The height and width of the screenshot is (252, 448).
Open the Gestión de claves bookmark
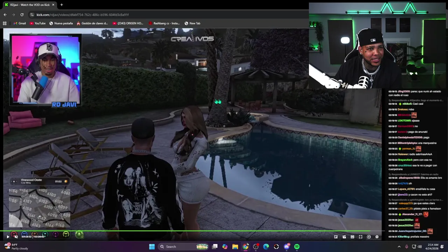coord(92,23)
